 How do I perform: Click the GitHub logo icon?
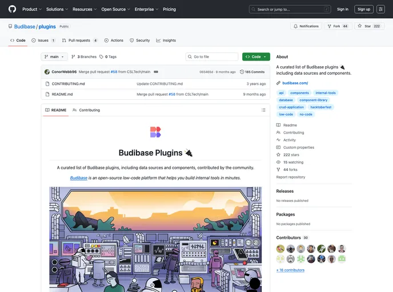12,9
